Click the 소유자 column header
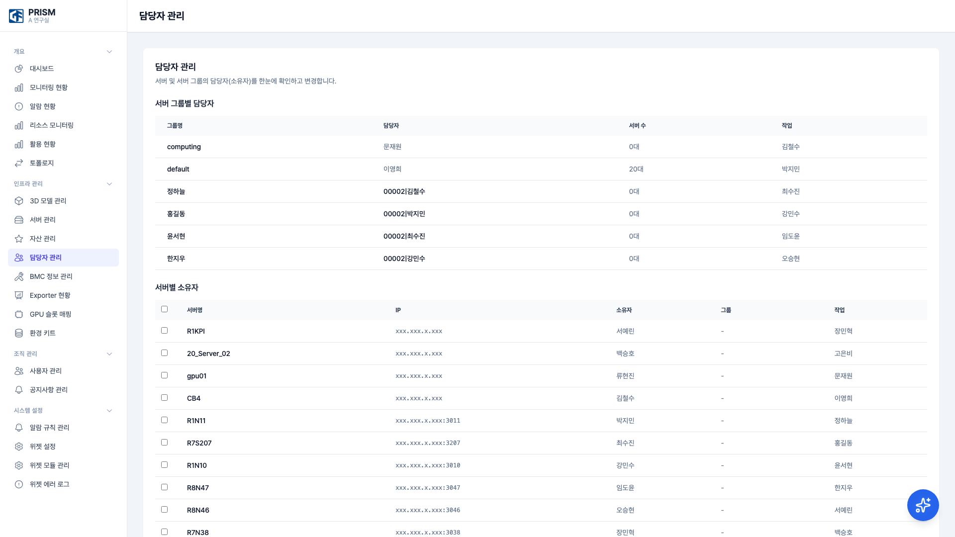Image resolution: width=955 pixels, height=537 pixels. coord(624,310)
